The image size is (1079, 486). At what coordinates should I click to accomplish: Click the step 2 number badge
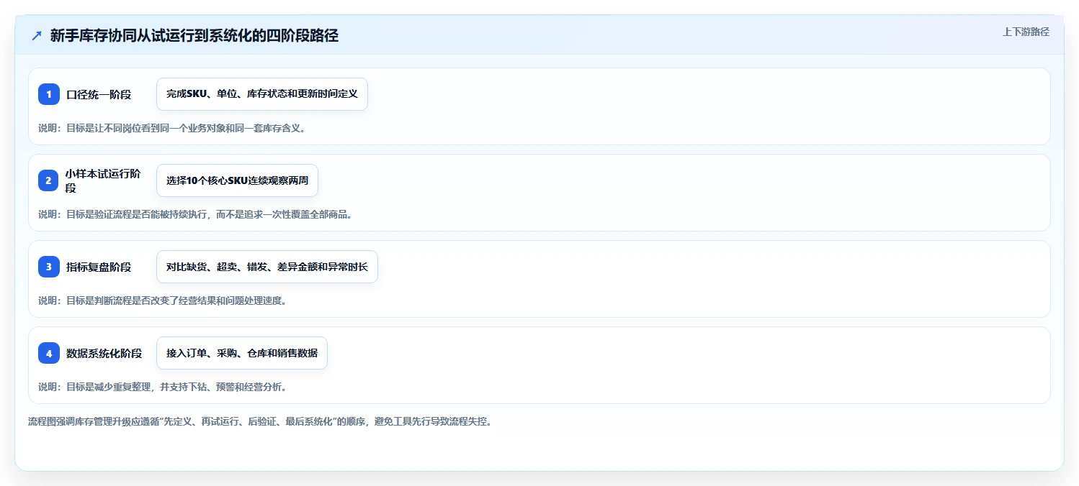(49, 180)
